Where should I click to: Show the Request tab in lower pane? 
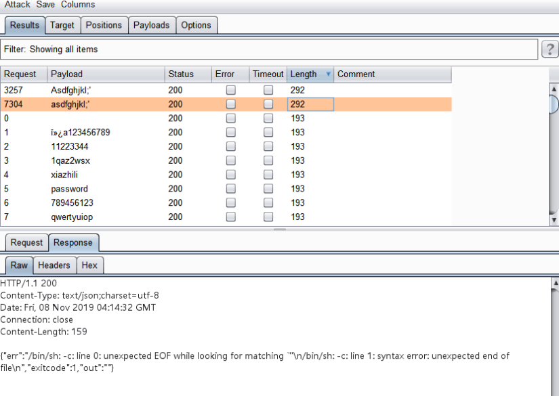[x=26, y=242]
